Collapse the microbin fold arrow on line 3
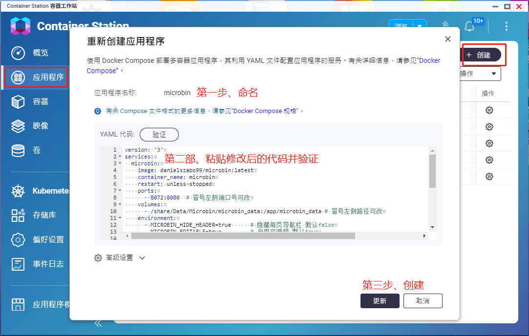Image resolution: width=529 pixels, height=336 pixels. [120, 163]
